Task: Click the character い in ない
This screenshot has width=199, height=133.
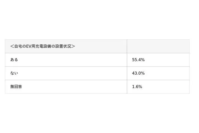Action: [x=16, y=73]
